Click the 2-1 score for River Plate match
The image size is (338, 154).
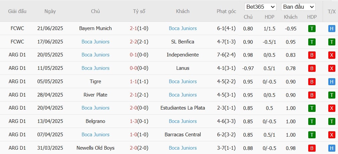(133, 95)
